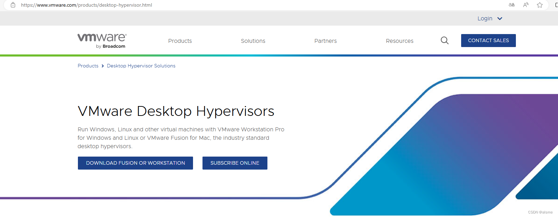Open the Solutions menu
Viewport: 558px width, 217px height.
tap(253, 41)
